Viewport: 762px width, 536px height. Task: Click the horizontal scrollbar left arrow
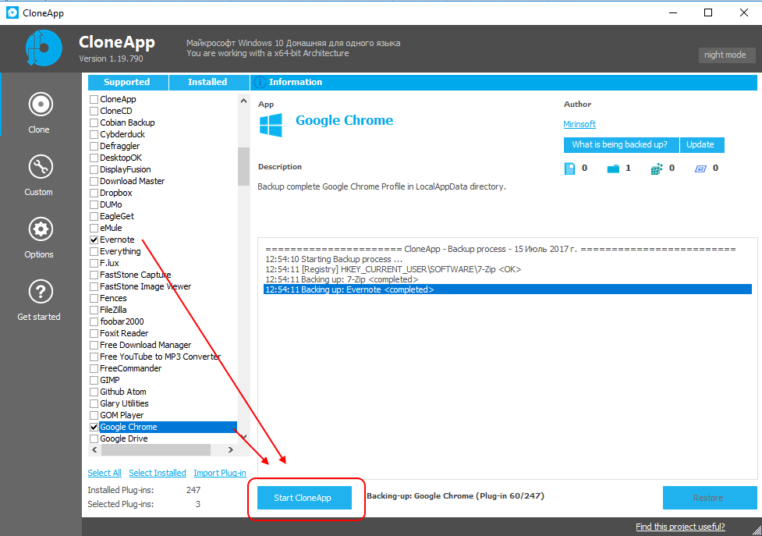(x=95, y=450)
